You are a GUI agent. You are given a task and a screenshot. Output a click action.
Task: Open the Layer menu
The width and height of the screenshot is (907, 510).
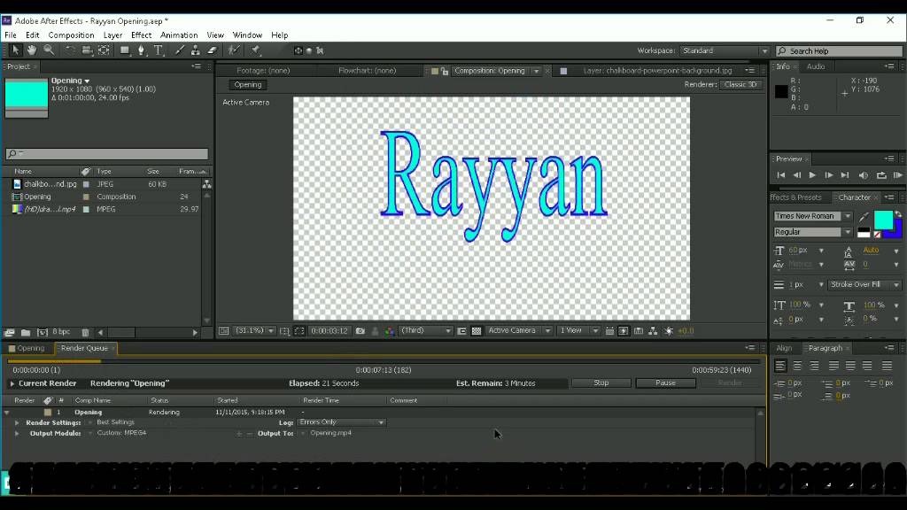point(112,35)
